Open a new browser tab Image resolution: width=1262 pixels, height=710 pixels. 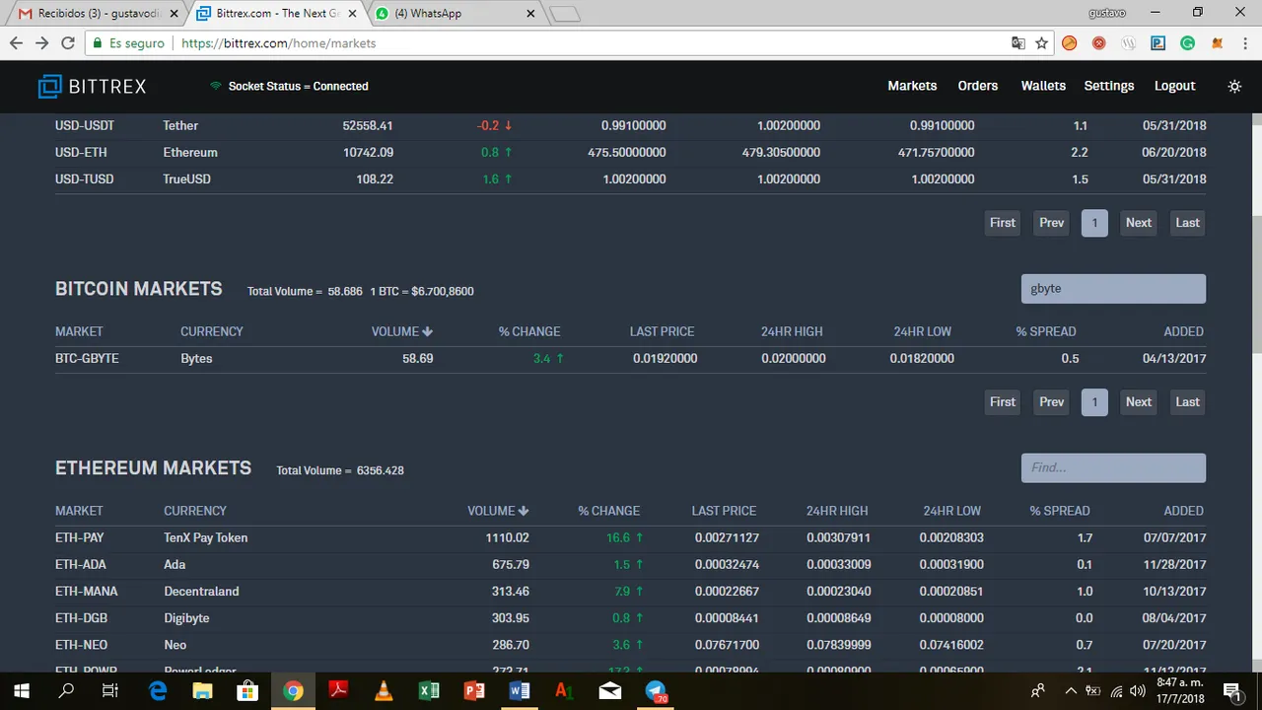564,14
